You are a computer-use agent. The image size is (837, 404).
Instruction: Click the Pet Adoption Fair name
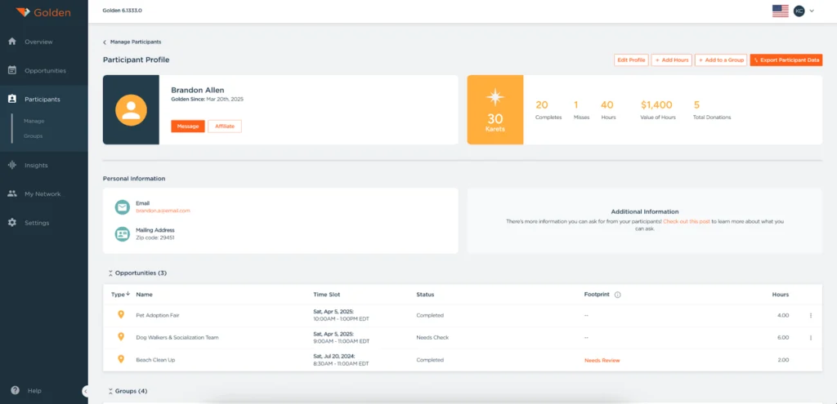pyautogui.click(x=158, y=315)
